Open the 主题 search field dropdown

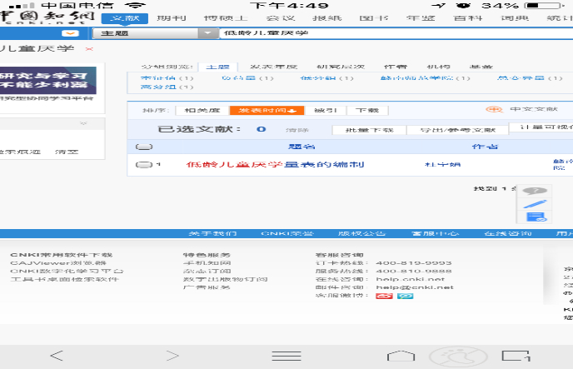click(x=207, y=33)
